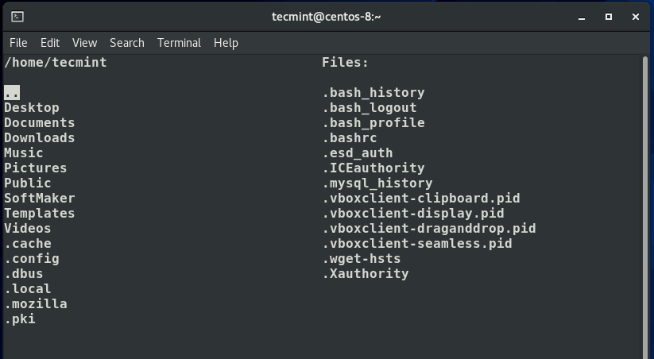Open the File menu
The height and width of the screenshot is (359, 654).
point(18,43)
